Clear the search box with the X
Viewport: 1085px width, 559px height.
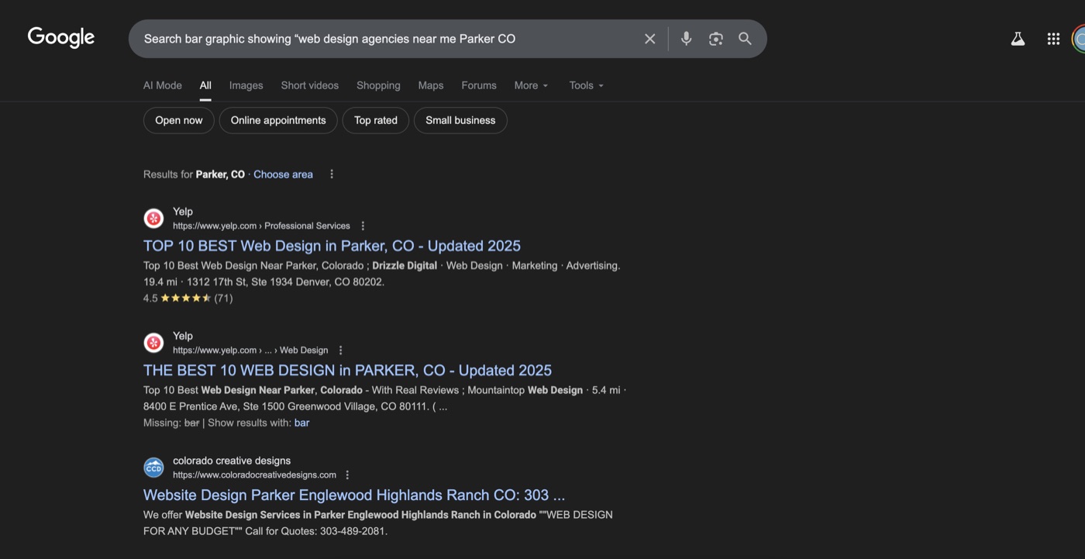coord(649,39)
